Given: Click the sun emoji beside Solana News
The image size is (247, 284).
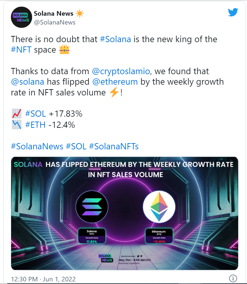Looking at the screenshot, I should 79,14.
